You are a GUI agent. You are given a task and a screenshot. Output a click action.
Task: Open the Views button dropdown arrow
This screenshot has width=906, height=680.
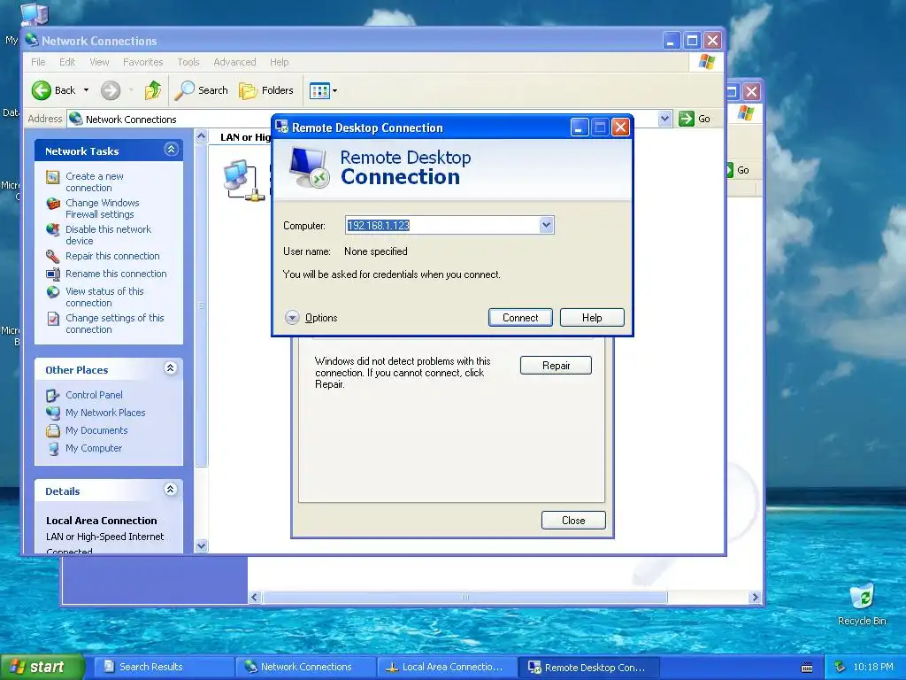pos(334,90)
